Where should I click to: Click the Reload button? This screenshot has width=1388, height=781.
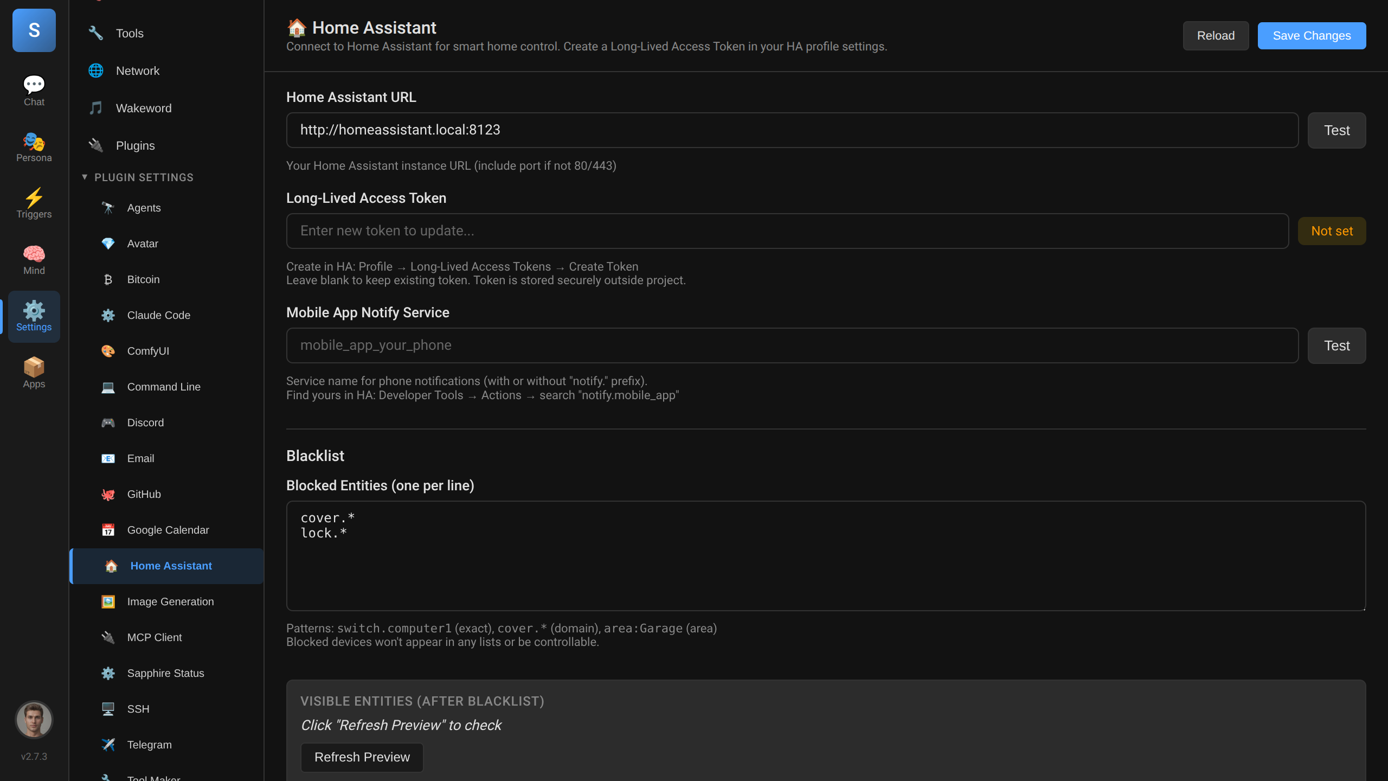point(1216,36)
